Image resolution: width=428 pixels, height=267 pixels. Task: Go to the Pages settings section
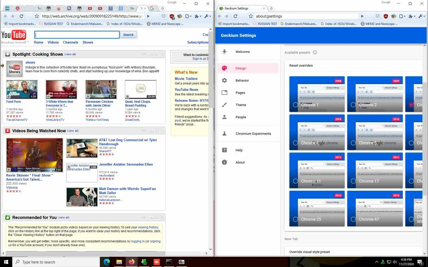pos(248,93)
